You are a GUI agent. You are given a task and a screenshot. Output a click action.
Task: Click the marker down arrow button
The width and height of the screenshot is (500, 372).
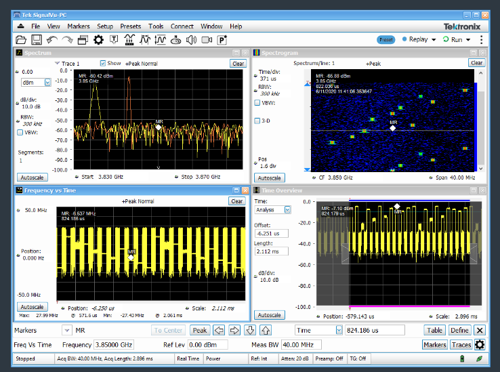(x=251, y=331)
